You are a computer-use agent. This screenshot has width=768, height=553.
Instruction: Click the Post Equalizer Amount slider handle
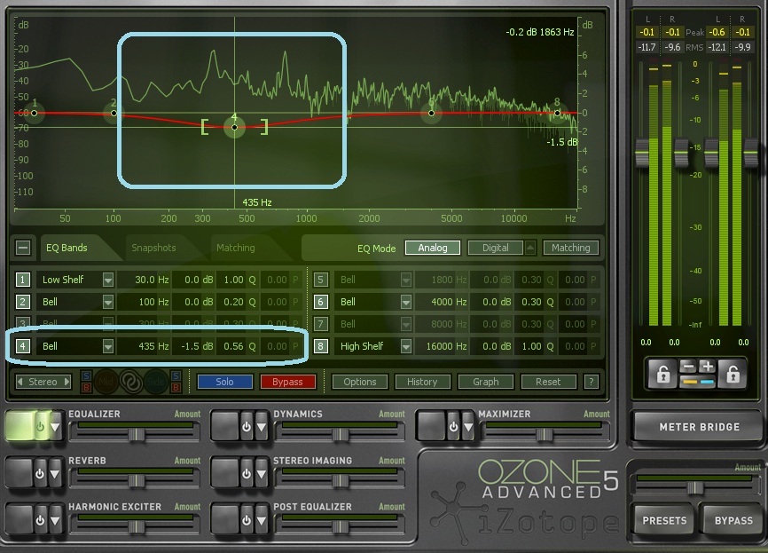tap(340, 527)
